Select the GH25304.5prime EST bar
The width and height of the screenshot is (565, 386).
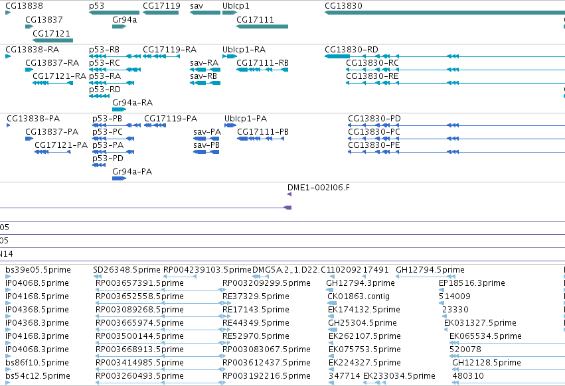333,330
